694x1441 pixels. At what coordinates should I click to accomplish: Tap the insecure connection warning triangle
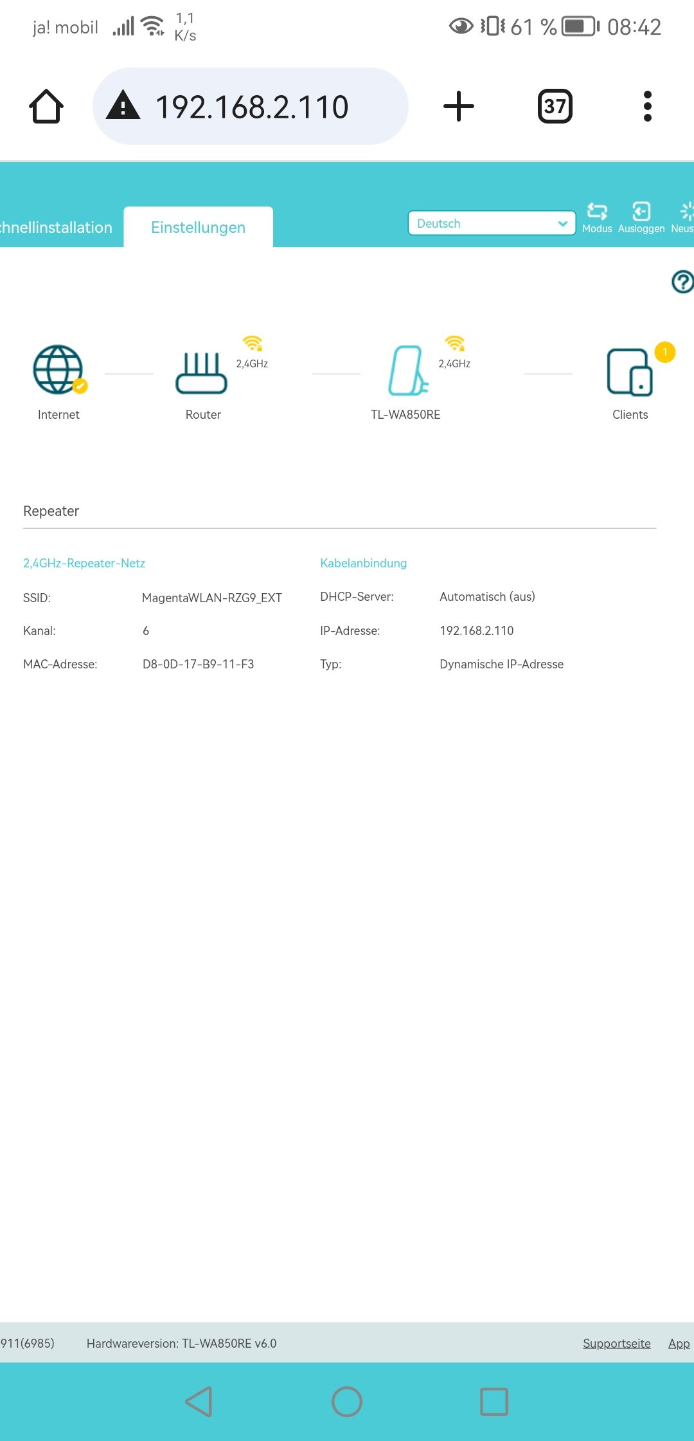tap(123, 106)
